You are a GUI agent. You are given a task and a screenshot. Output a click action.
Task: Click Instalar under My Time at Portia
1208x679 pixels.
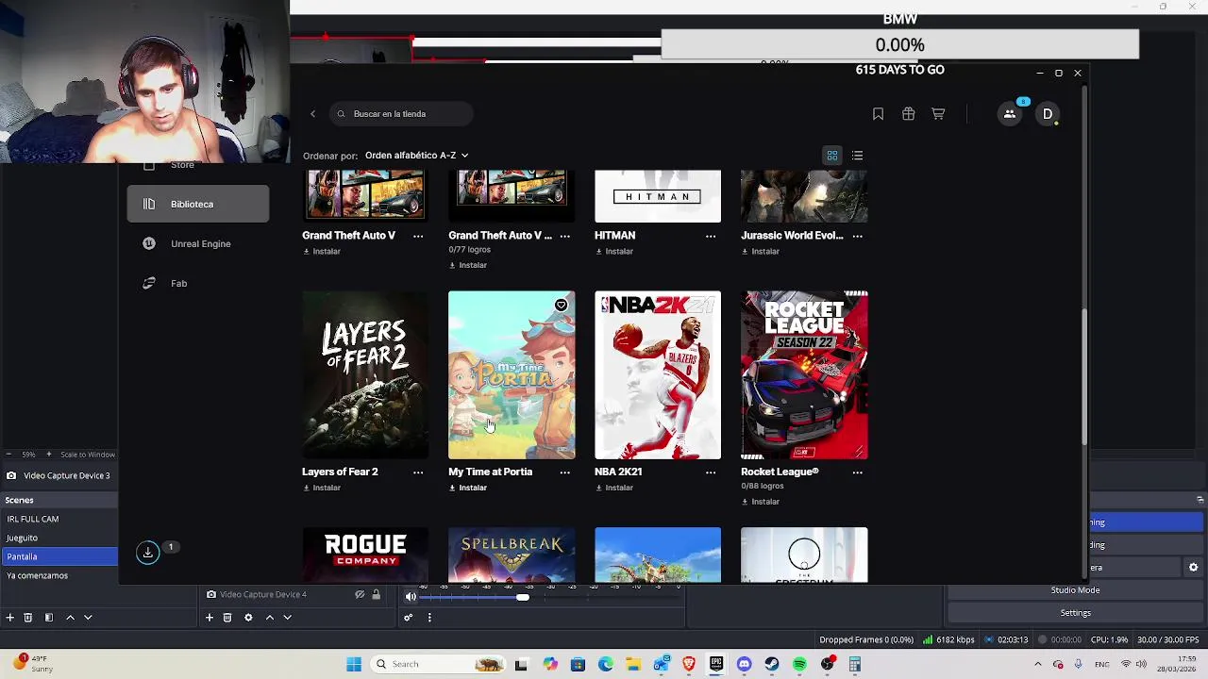point(468,488)
